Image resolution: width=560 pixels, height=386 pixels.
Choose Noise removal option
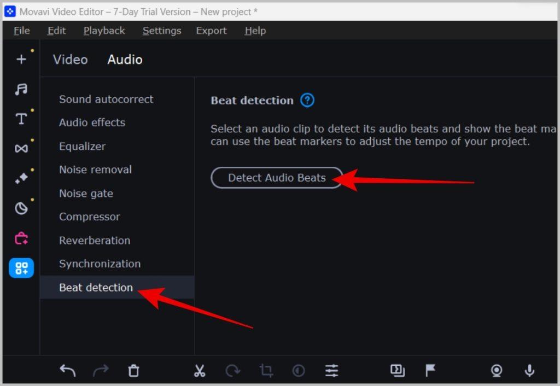(x=95, y=169)
